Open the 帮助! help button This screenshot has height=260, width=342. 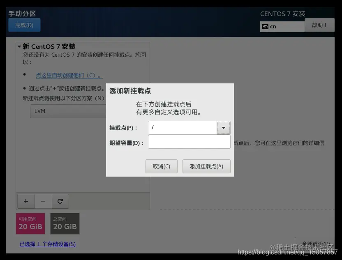(x=319, y=25)
